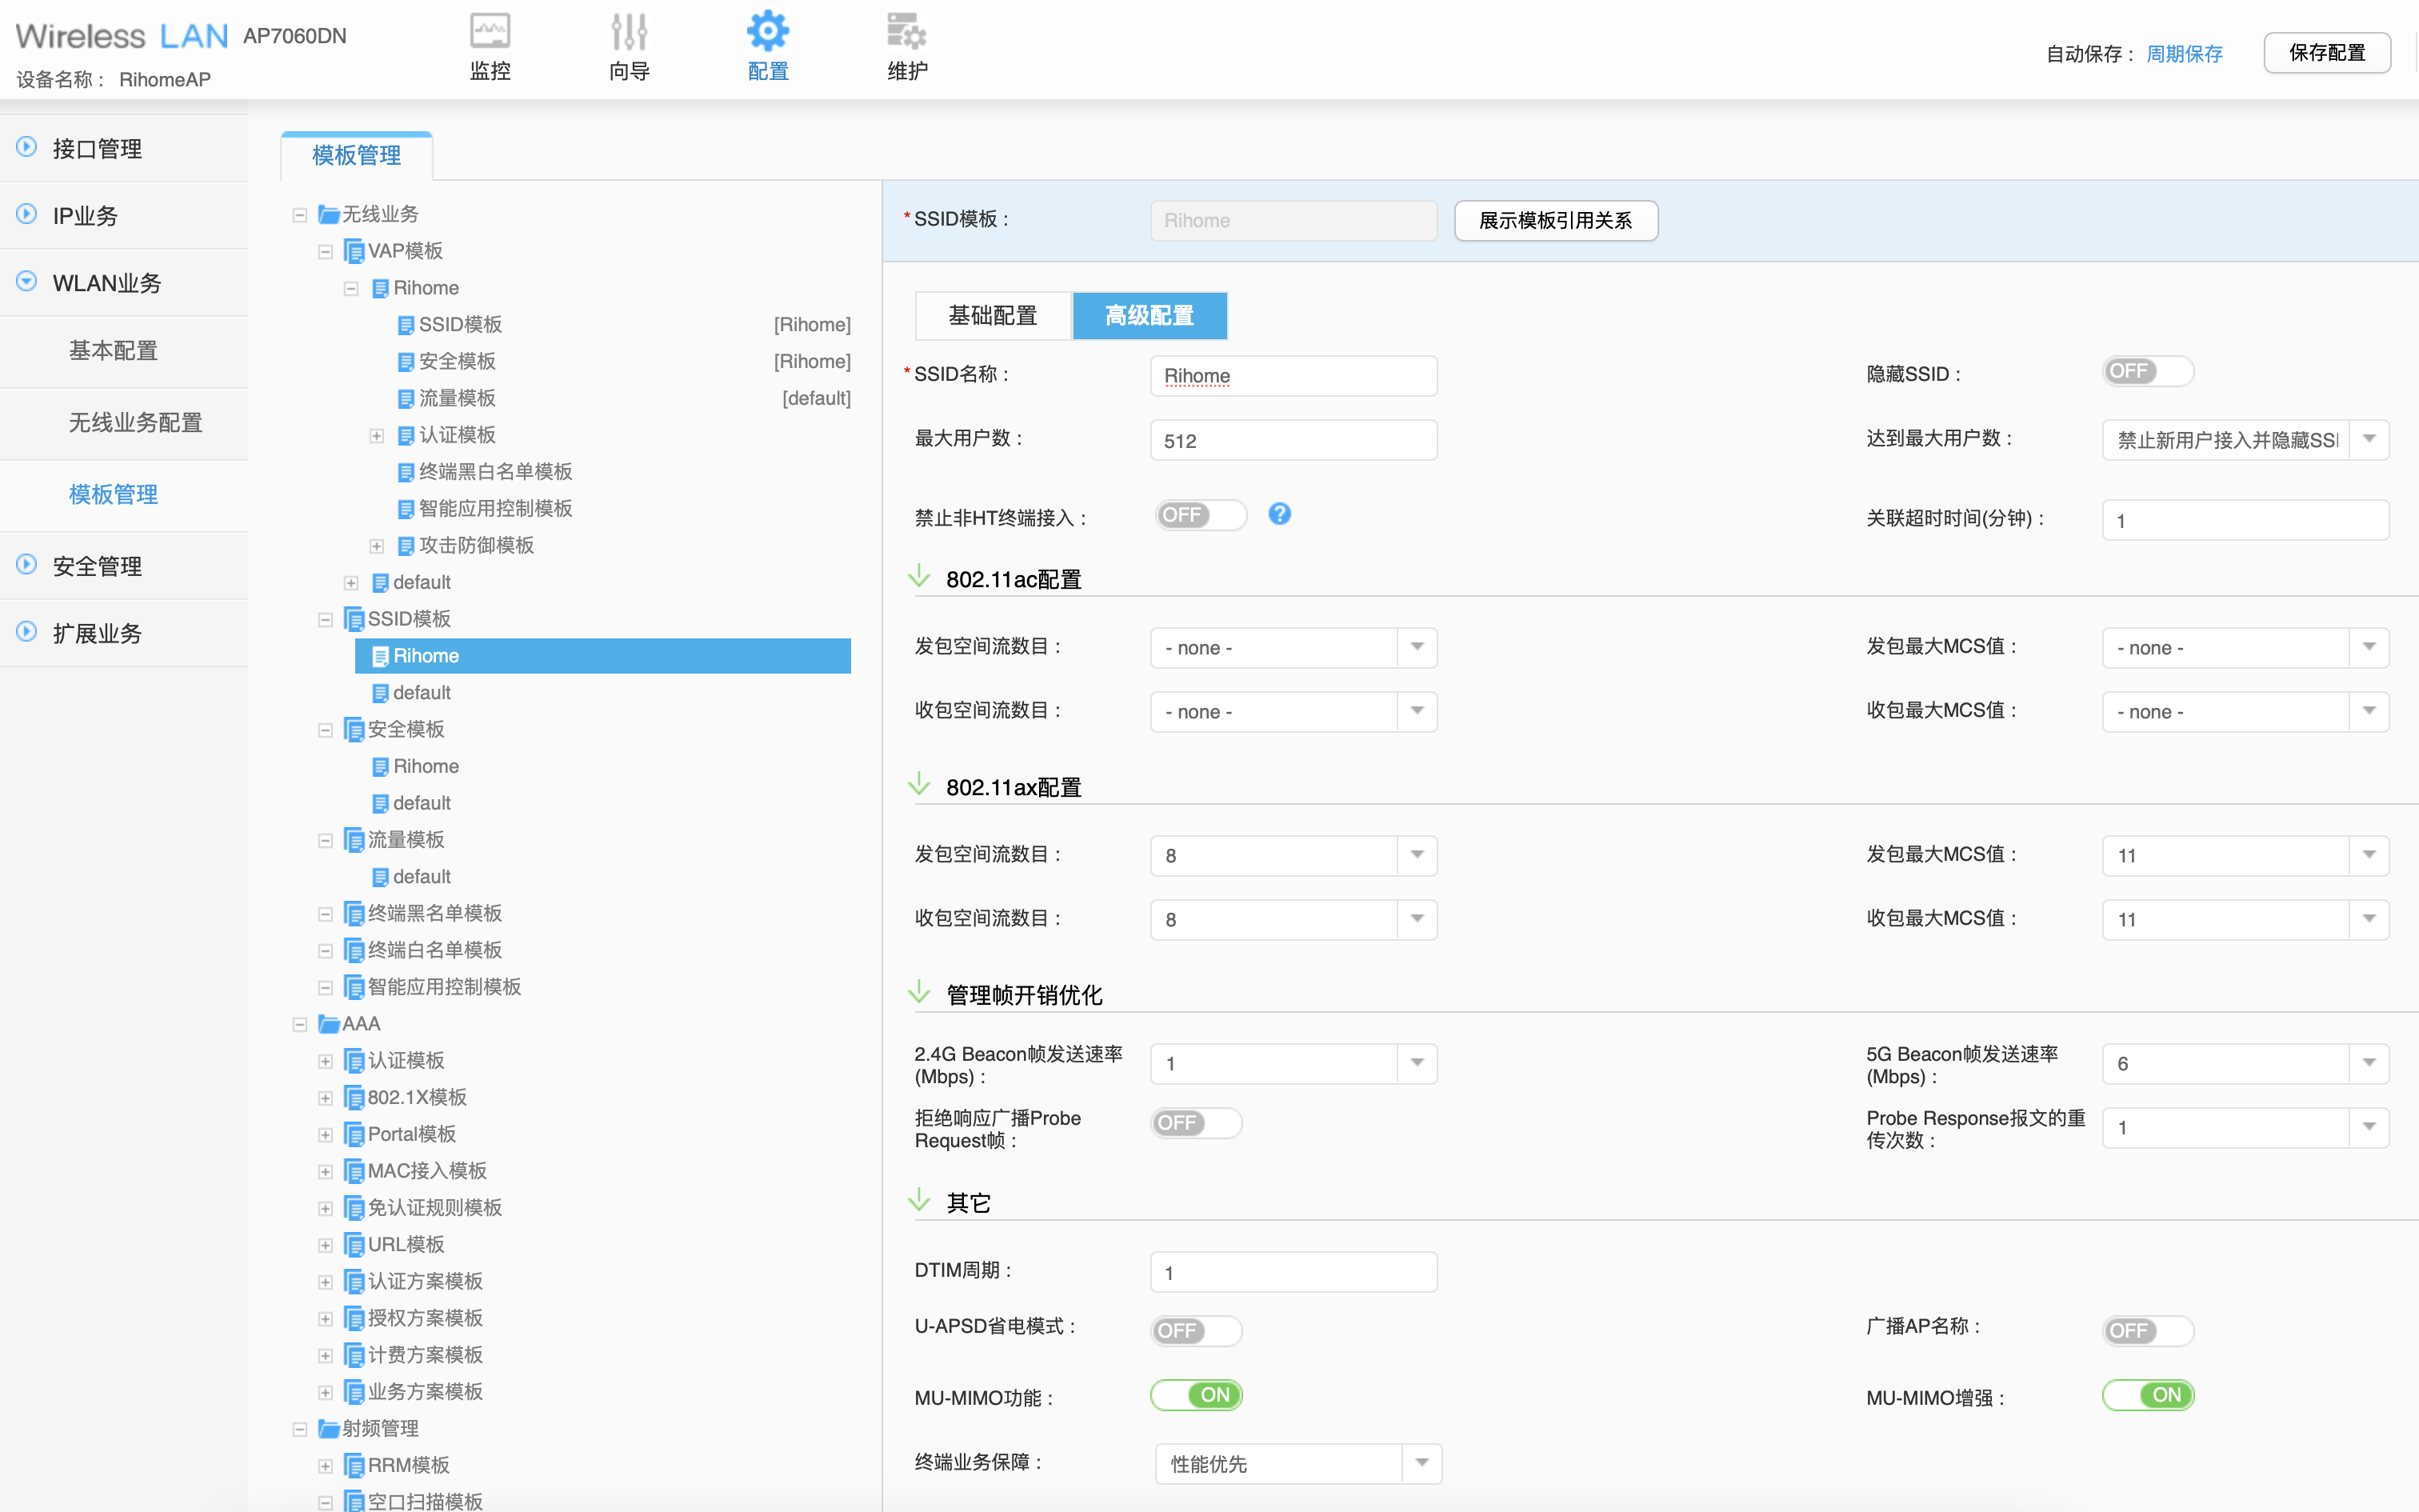Open 达到最大用户数 dropdown
Image resolution: width=2419 pixels, height=1512 pixels.
tap(2245, 440)
